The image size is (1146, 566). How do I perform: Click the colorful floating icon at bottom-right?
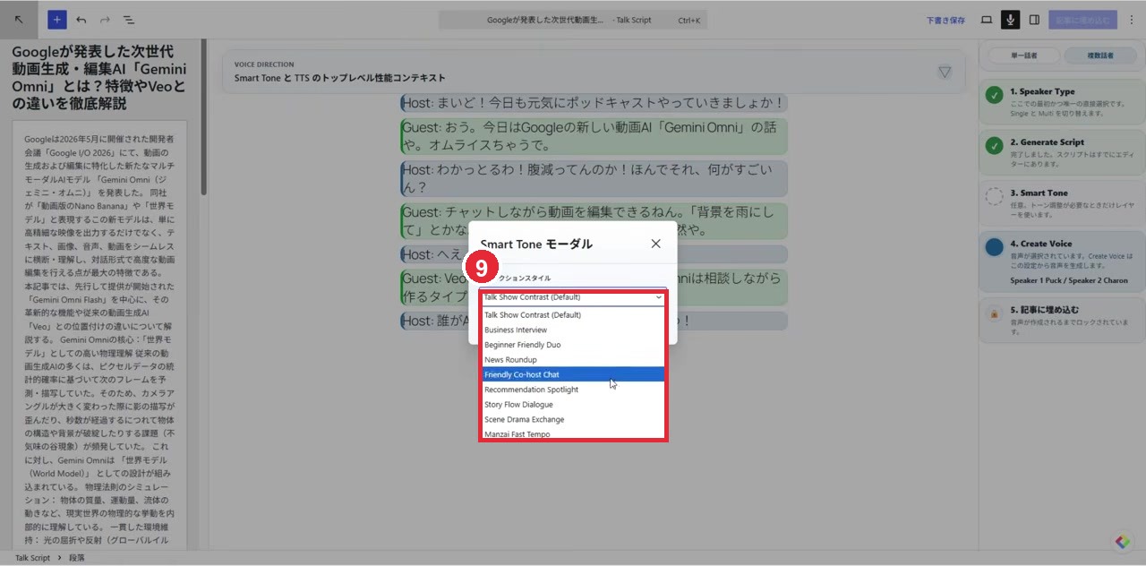[1123, 542]
